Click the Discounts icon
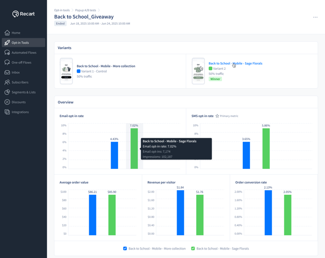This screenshot has height=258, width=325. pyautogui.click(x=7, y=102)
